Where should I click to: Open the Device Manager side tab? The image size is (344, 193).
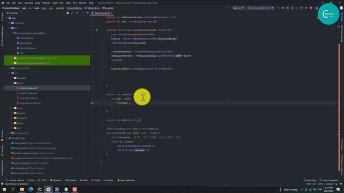click(342, 34)
